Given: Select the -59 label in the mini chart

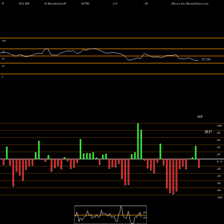Looking at the screenshot, I should pos(144,217).
